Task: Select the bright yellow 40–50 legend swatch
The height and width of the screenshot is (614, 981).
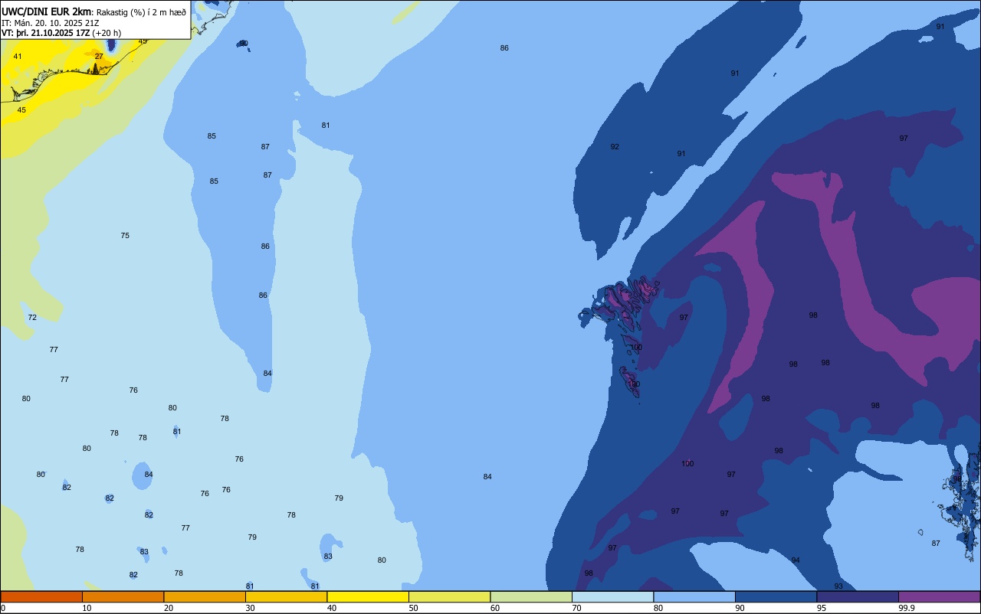Action: click(x=368, y=596)
